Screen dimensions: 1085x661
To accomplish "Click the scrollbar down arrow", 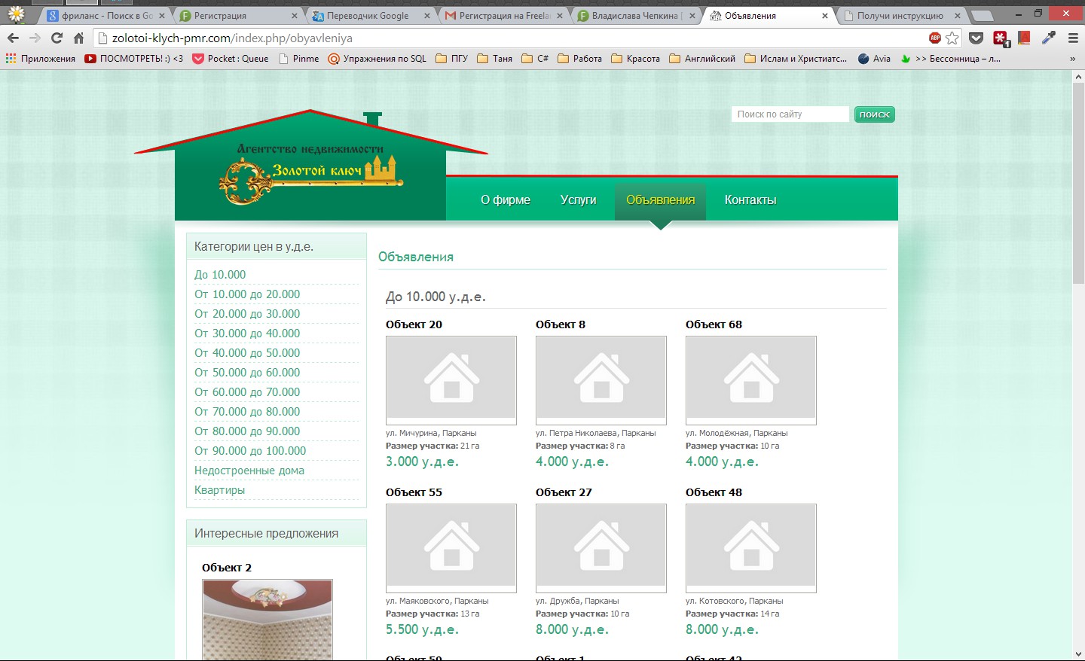I will [1078, 654].
